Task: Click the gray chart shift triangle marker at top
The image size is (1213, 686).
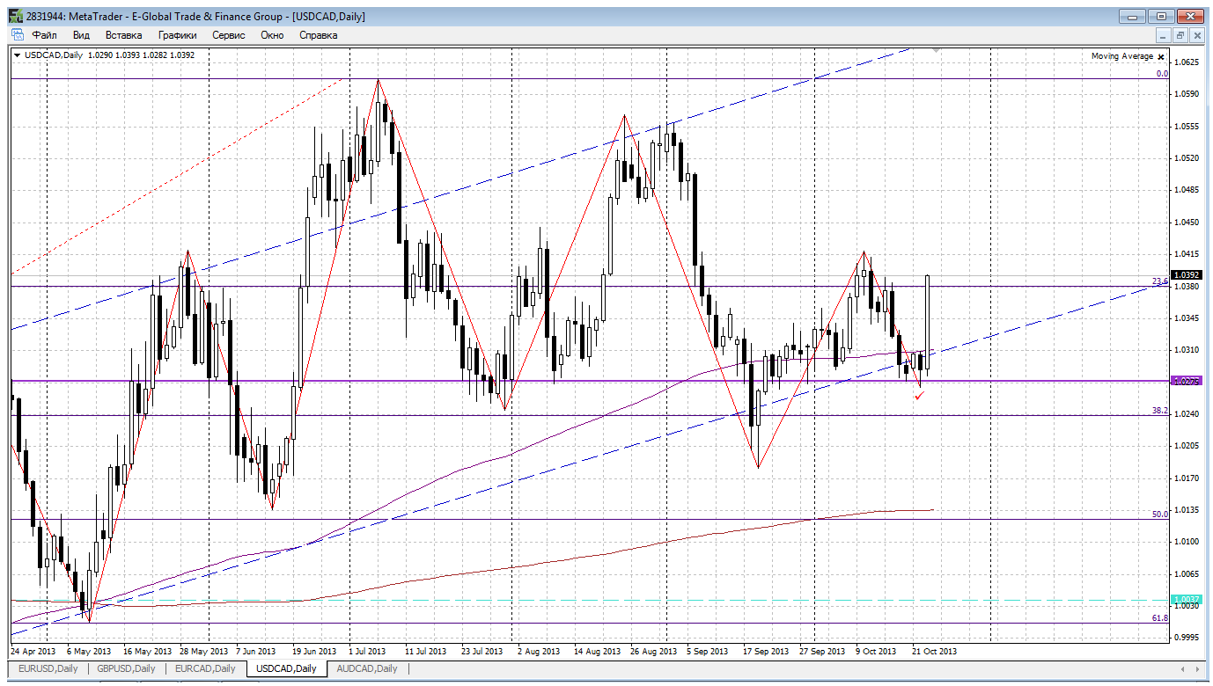Action: point(935,51)
